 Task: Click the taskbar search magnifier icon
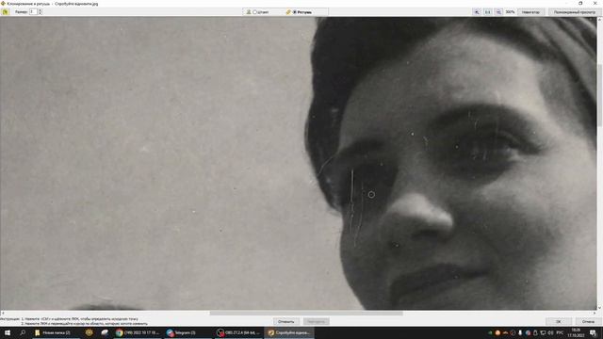[23, 332]
